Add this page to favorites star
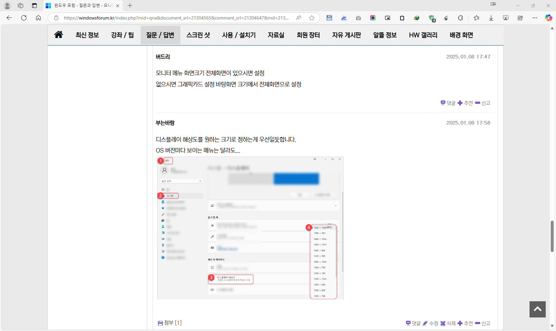The height and width of the screenshot is (331, 556). click(x=312, y=18)
